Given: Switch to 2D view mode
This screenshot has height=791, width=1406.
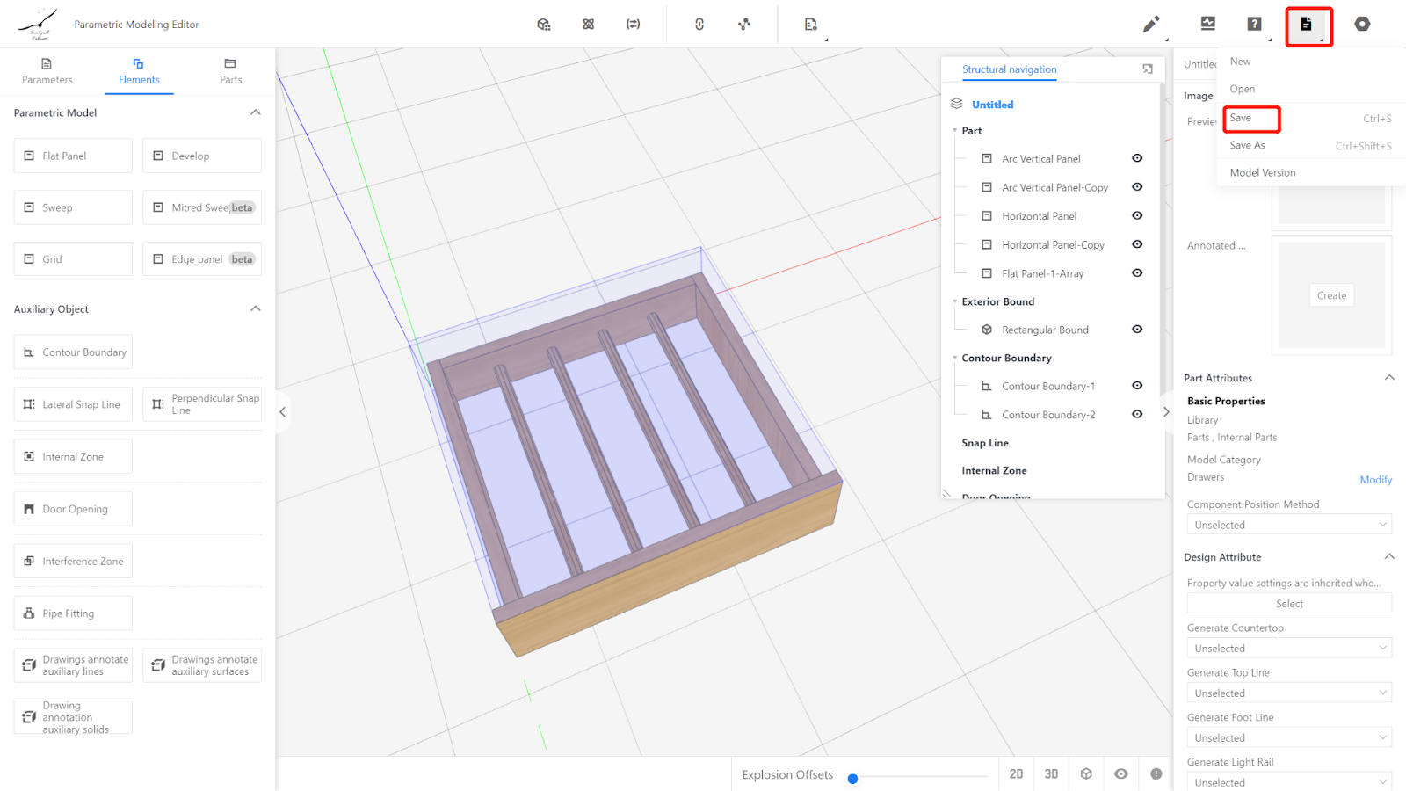Looking at the screenshot, I should [1016, 773].
